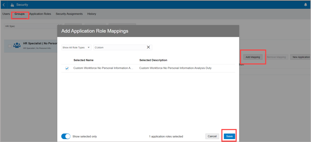The width and height of the screenshot is (311, 142).
Task: Open the Application Roles tab
Action: pyautogui.click(x=40, y=14)
